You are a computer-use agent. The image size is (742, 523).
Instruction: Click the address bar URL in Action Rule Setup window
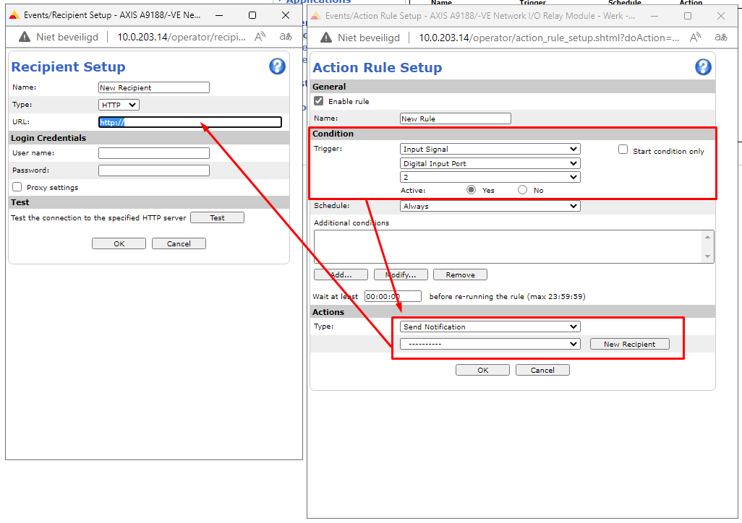coord(549,38)
